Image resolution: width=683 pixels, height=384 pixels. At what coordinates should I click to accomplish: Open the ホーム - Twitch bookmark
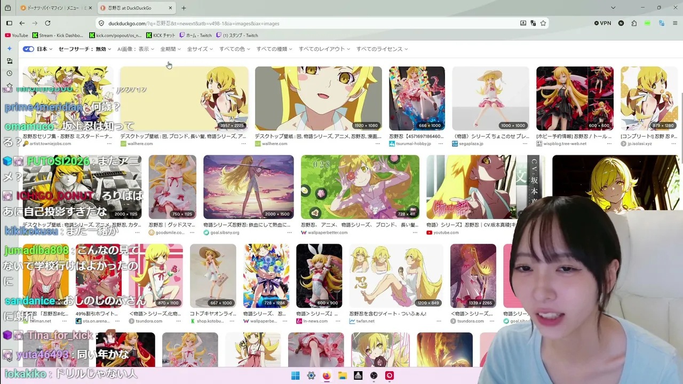[x=196, y=35]
